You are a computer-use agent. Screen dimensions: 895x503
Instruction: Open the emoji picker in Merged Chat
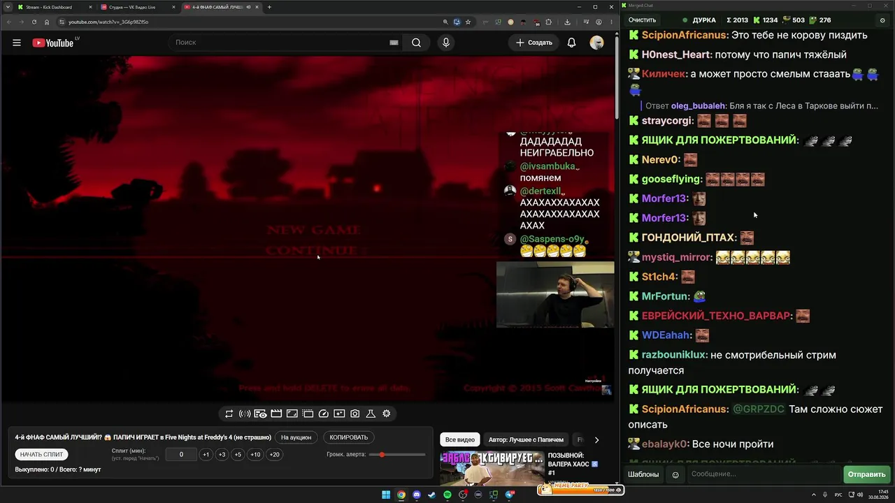[675, 474]
